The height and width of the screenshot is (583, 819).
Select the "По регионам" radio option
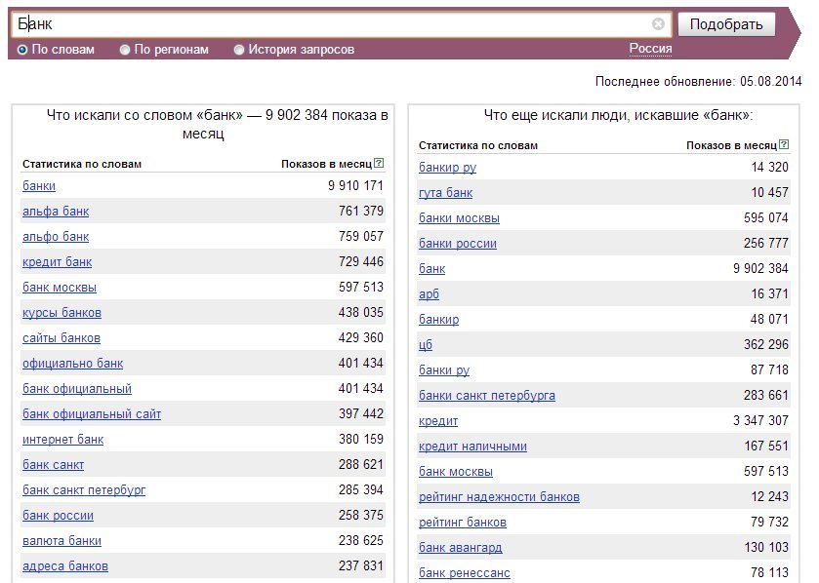coord(125,50)
